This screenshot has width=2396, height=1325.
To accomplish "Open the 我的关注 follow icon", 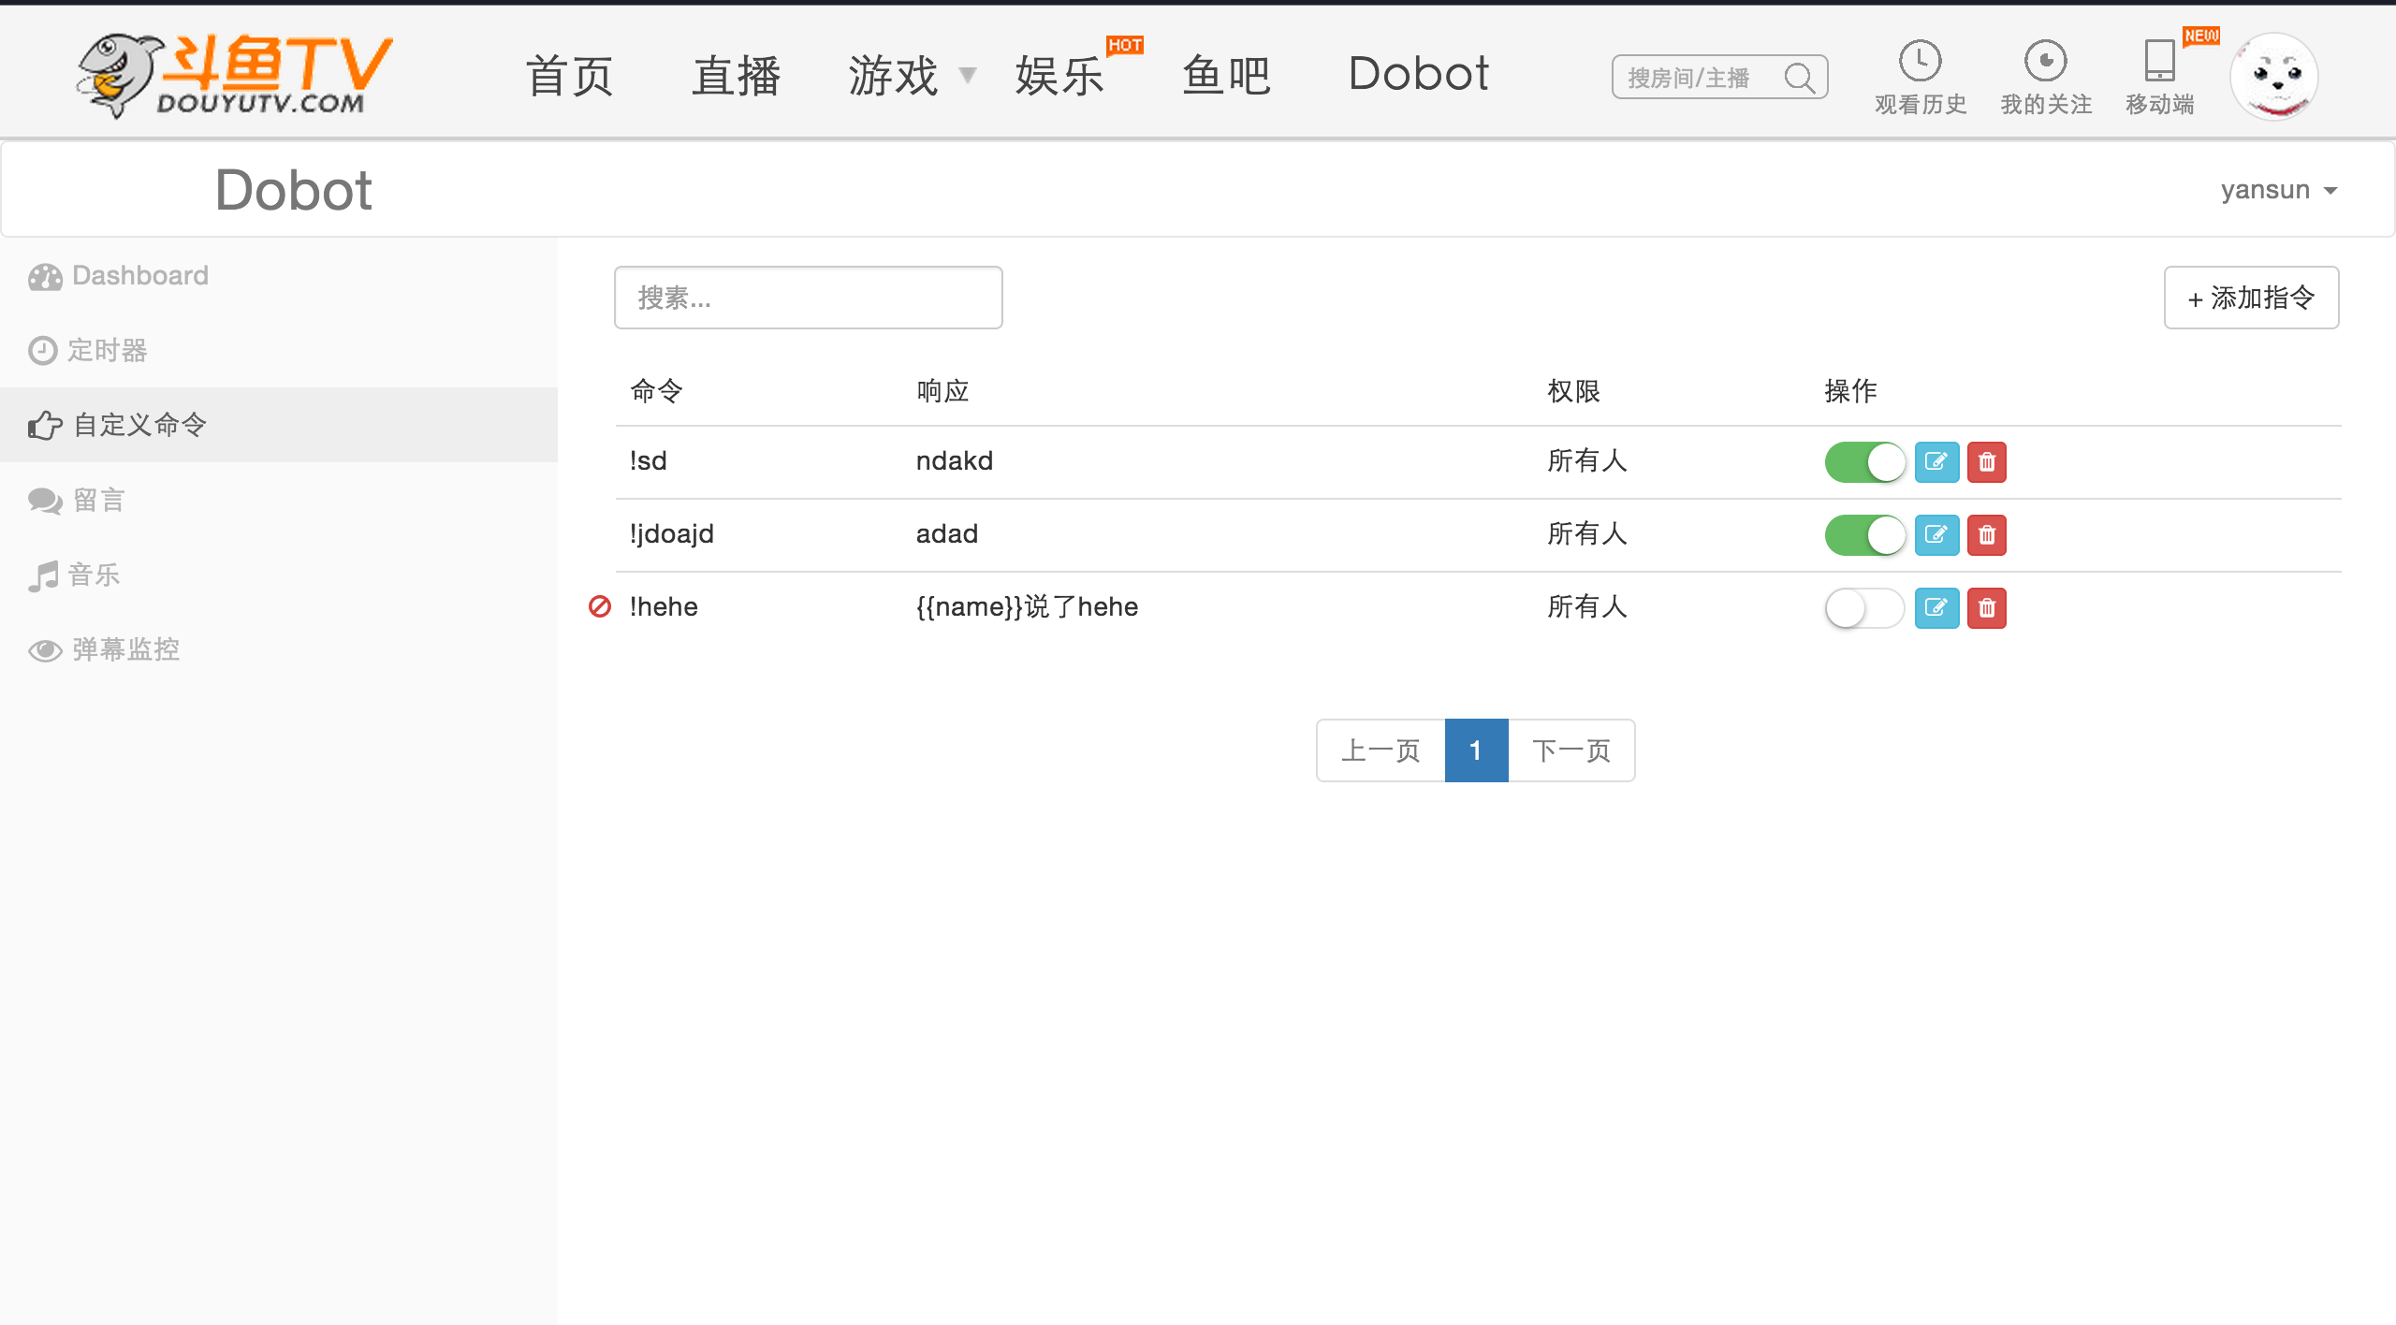I will coord(2045,62).
